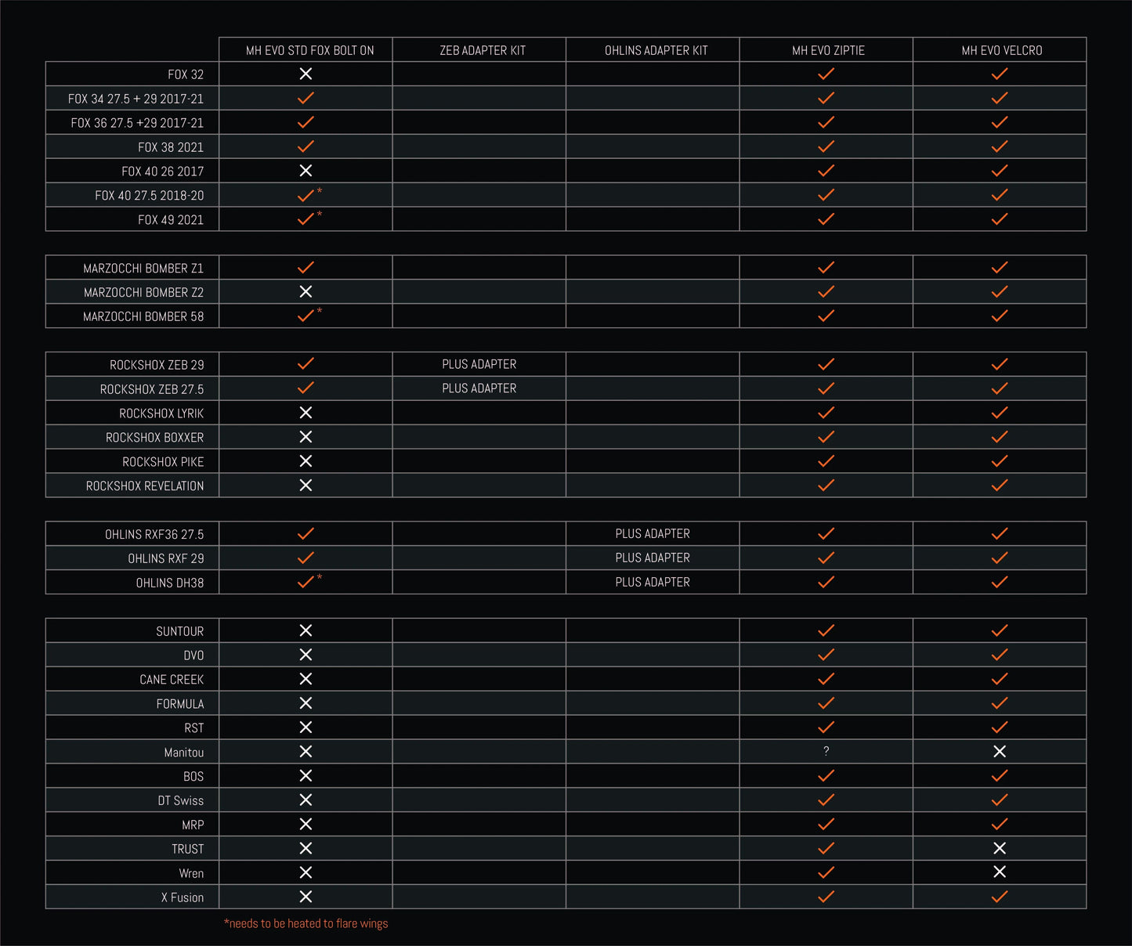1132x946 pixels.
Task: Click the bolt-on checkmark for FOX 38 2021
Action: click(306, 146)
